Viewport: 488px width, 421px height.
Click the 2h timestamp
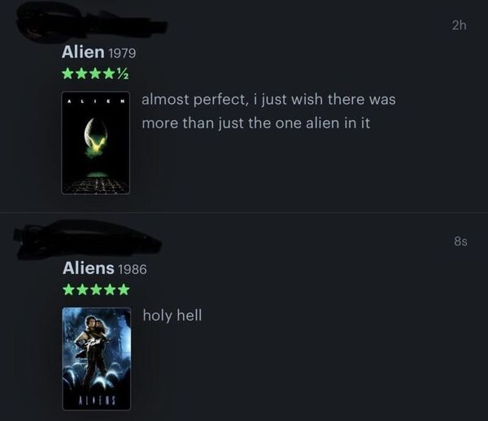point(459,25)
